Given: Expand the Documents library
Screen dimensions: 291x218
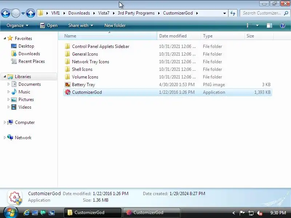Looking at the screenshot, I should tap(8, 84).
